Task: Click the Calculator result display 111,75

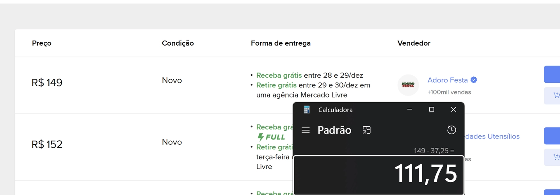Action: [x=425, y=174]
